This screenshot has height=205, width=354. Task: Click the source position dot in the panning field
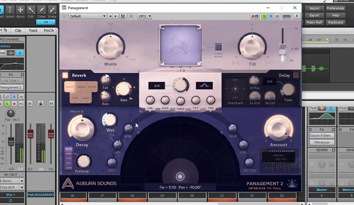[180, 177]
